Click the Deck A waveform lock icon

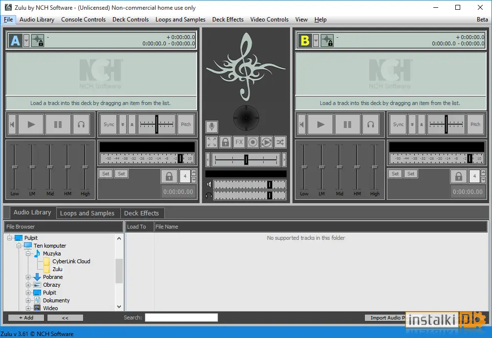[x=38, y=41]
